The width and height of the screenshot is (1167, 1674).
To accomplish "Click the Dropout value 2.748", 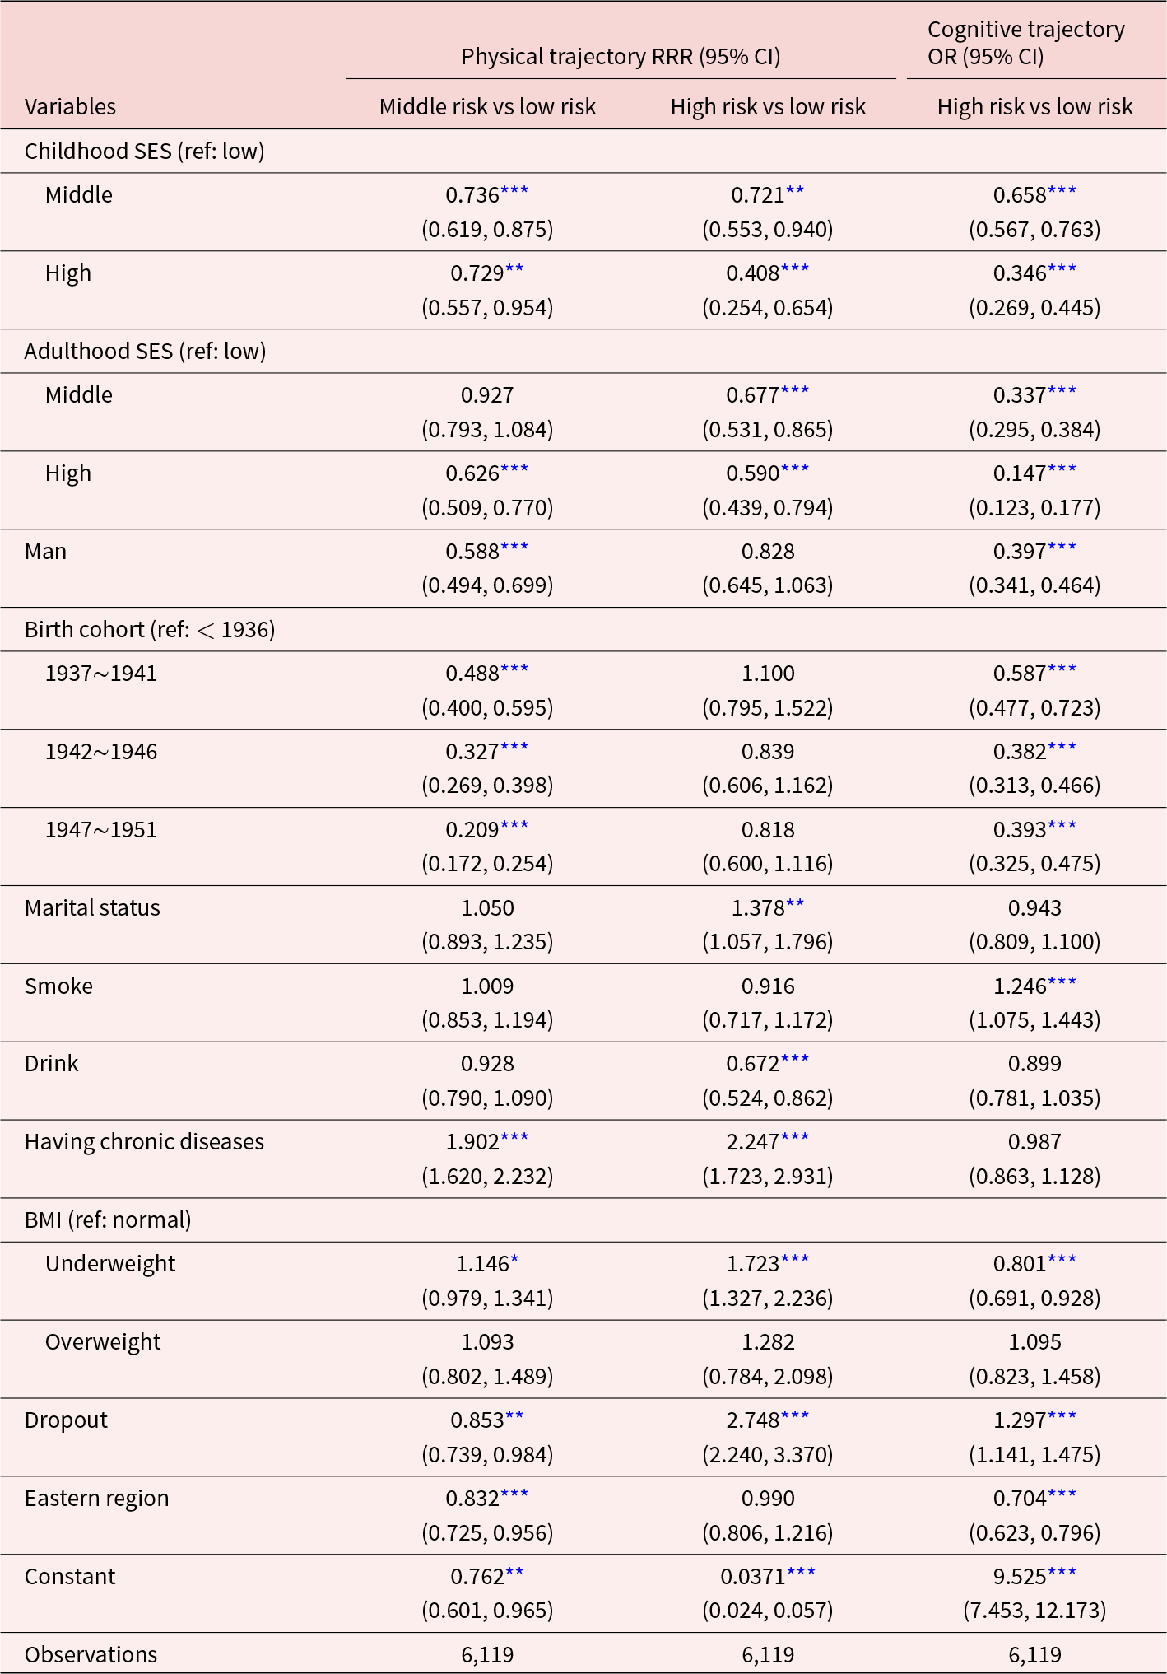I will coord(752,1420).
